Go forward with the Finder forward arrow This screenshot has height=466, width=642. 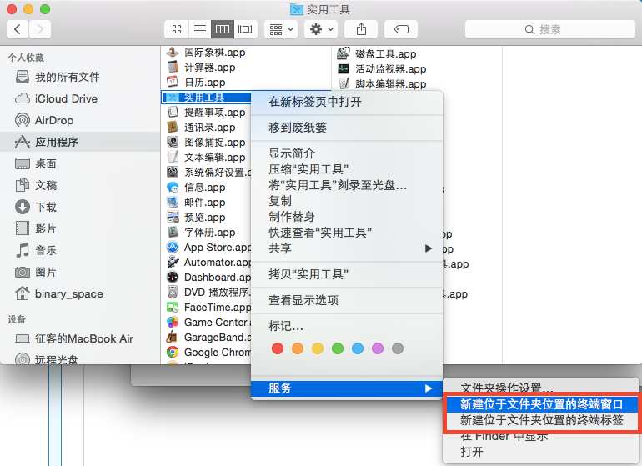(x=40, y=29)
